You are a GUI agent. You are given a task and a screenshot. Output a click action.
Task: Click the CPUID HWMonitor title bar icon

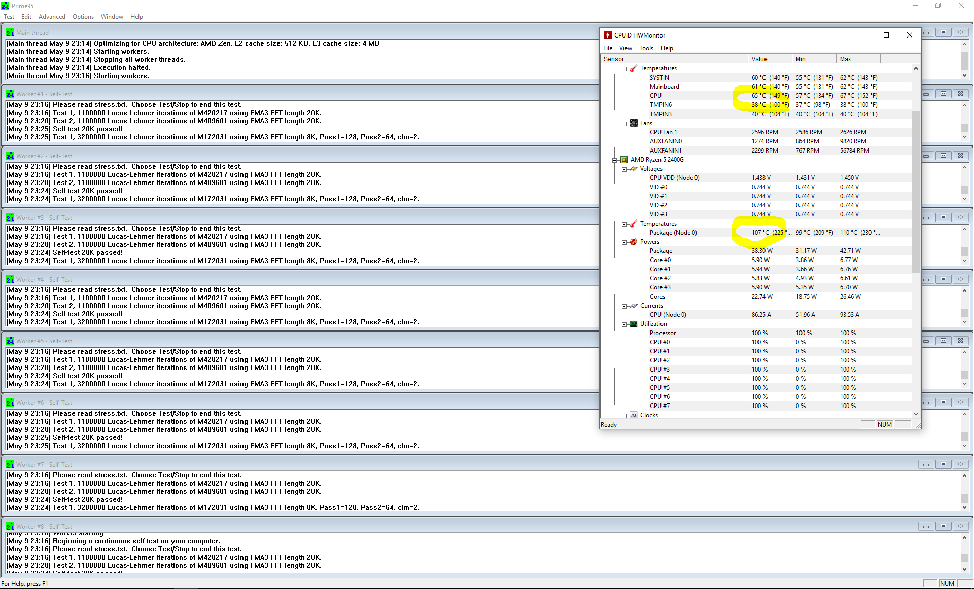(608, 35)
